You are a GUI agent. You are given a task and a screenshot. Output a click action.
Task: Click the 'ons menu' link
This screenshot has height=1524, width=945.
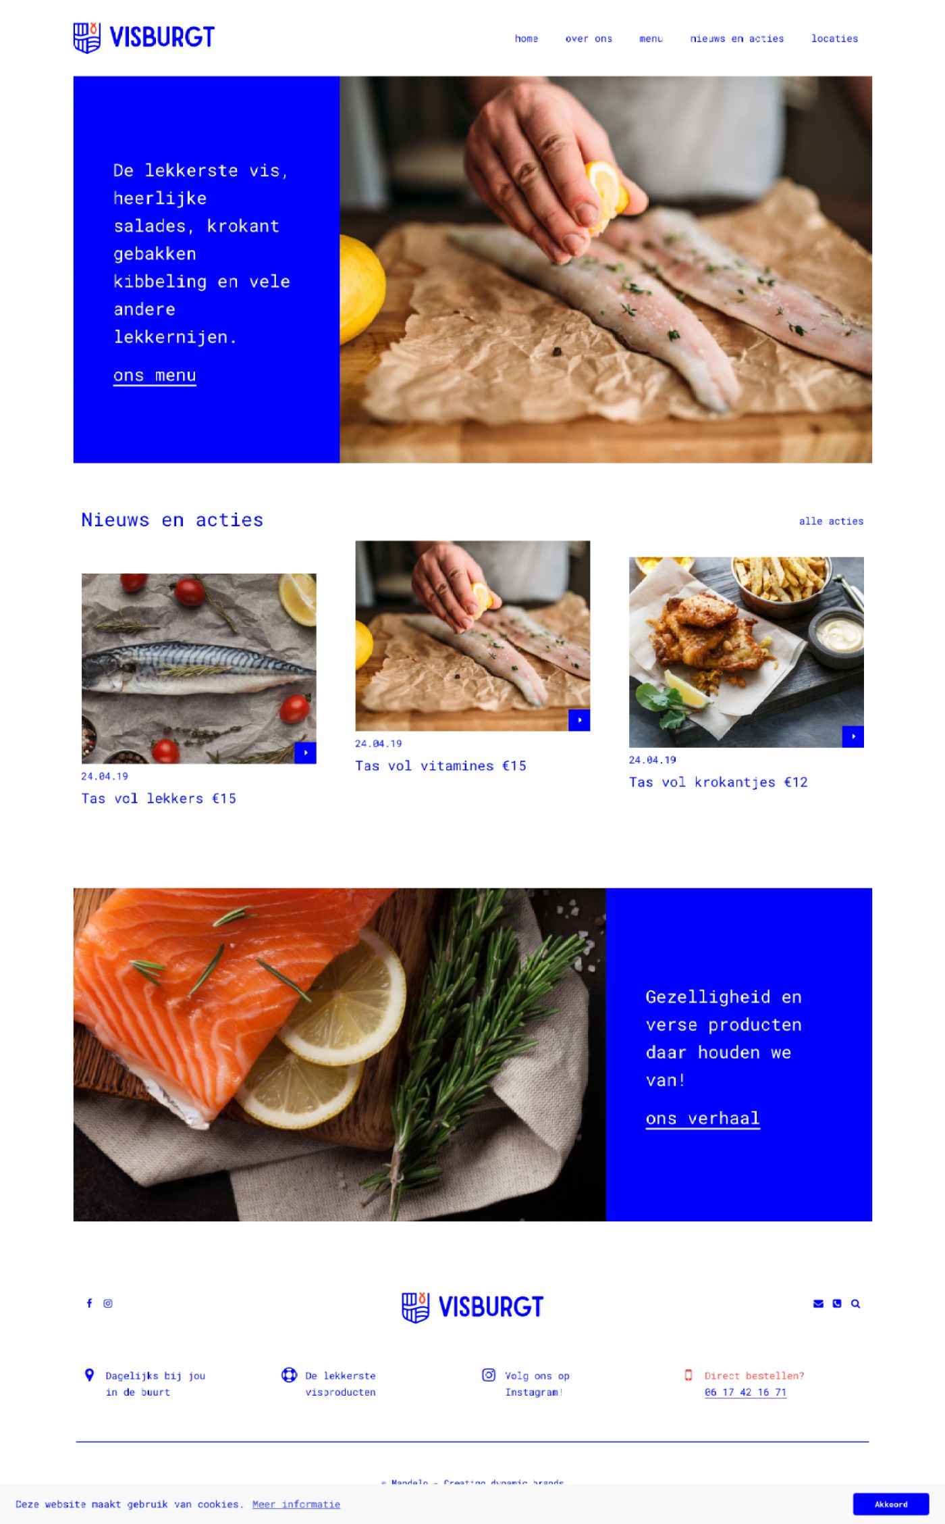[x=155, y=376]
